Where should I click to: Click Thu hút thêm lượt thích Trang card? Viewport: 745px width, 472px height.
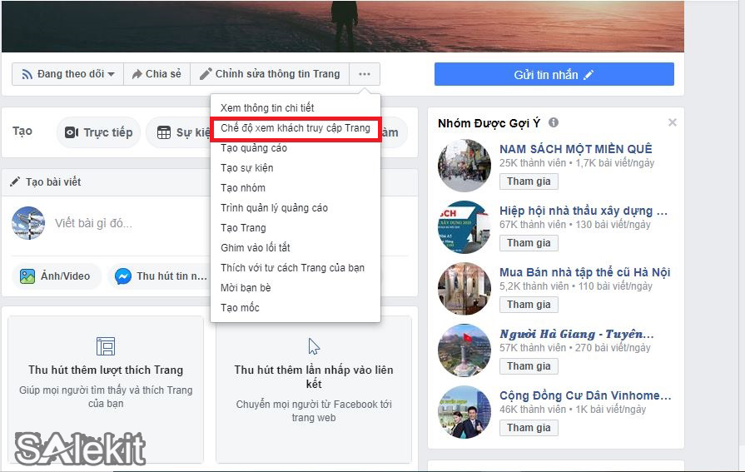coord(106,390)
